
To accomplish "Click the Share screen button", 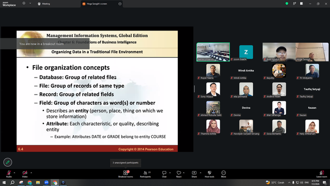I will (x=194, y=174).
